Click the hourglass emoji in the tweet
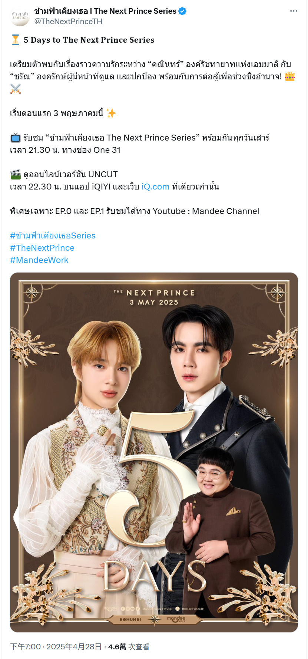The height and width of the screenshot is (659, 308). coord(15,40)
